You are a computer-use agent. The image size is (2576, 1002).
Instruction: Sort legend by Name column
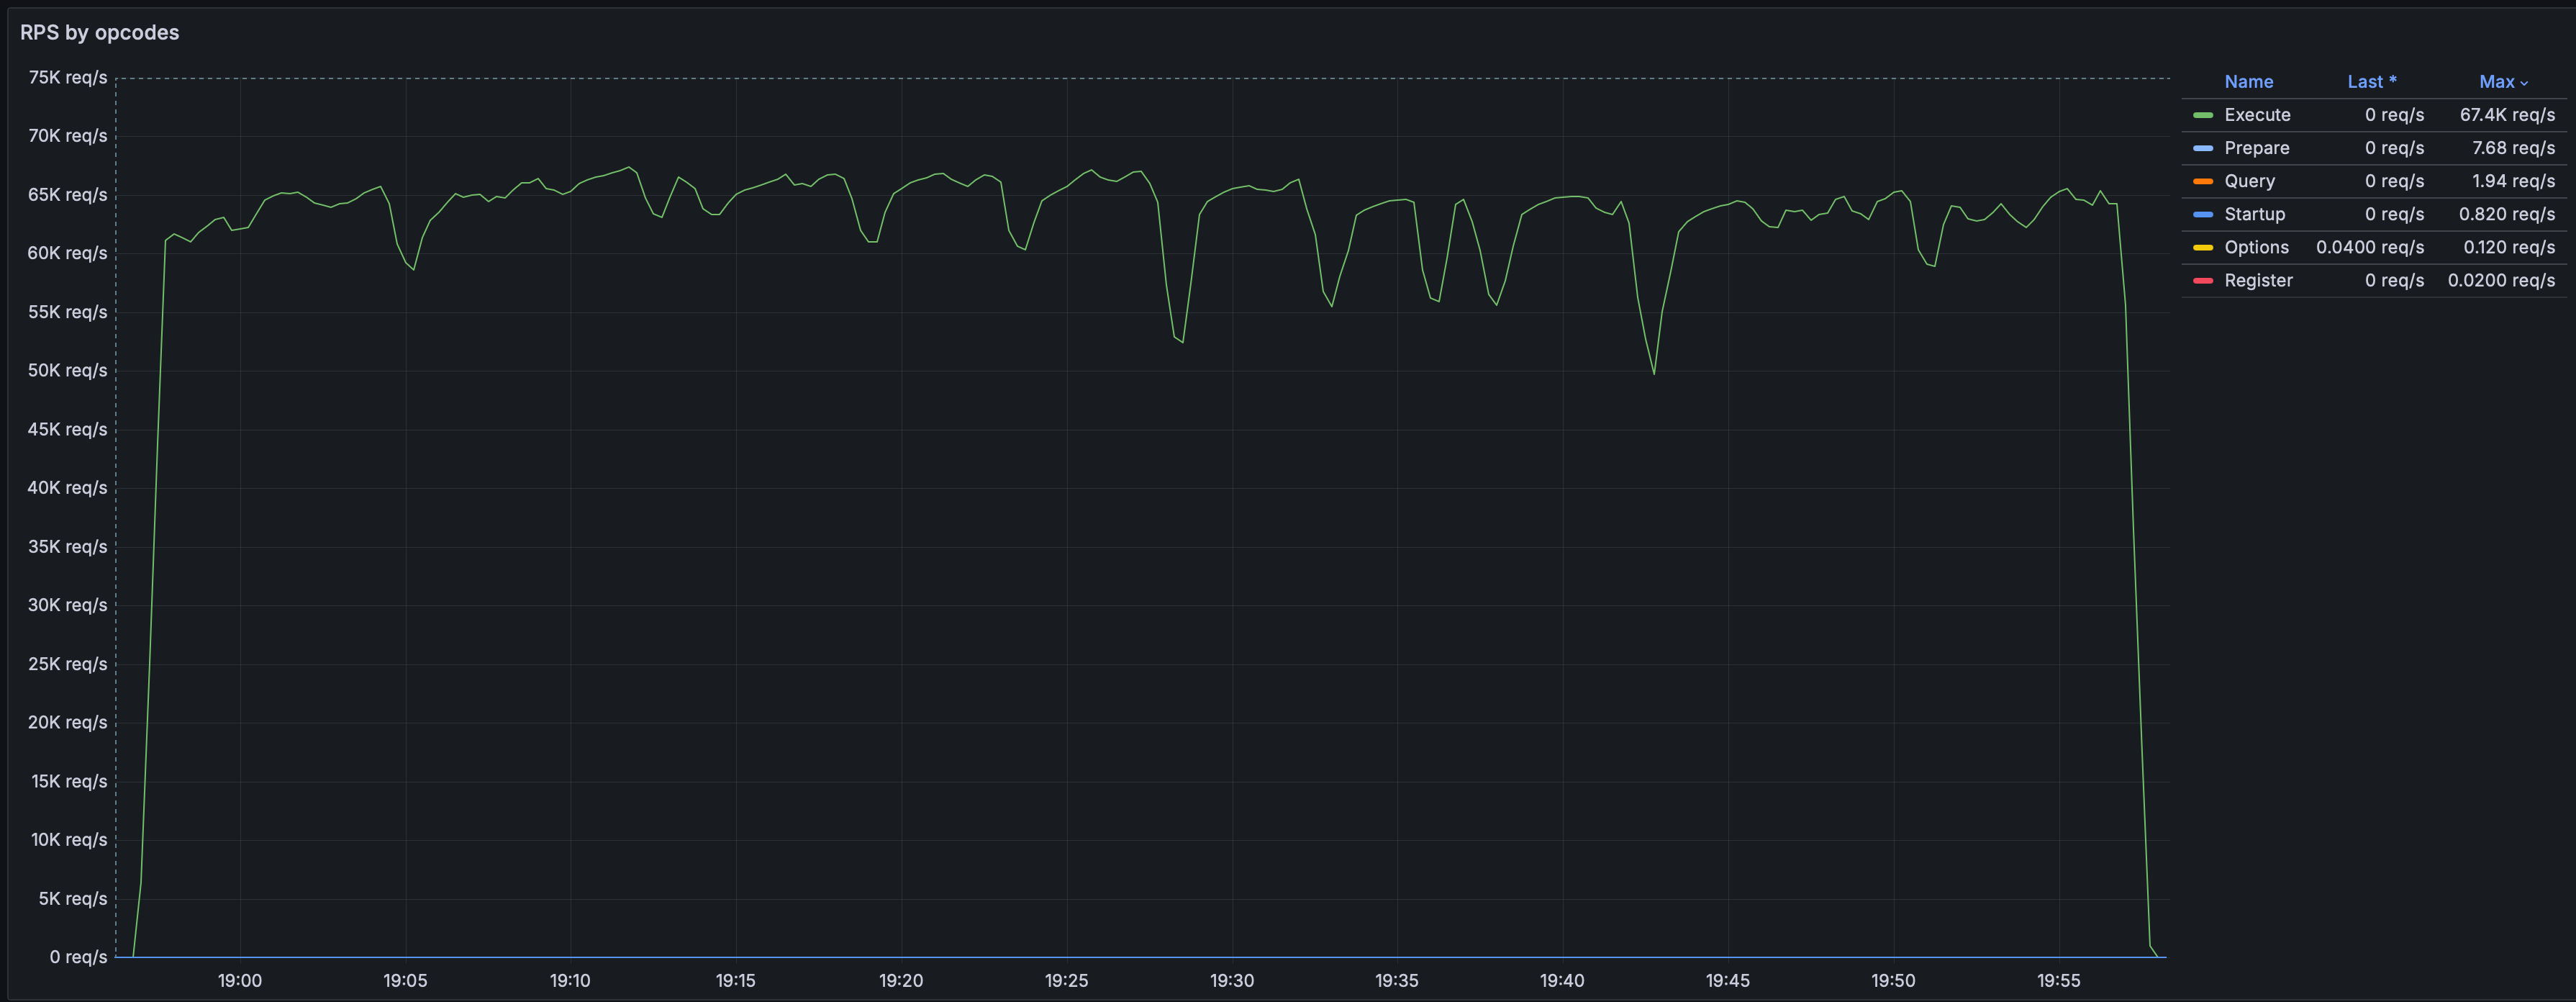2248,82
